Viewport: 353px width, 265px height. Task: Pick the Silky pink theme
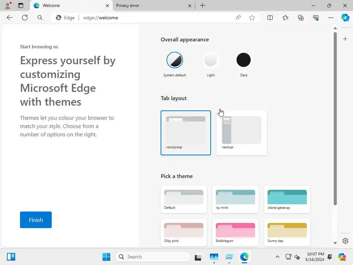click(x=184, y=233)
